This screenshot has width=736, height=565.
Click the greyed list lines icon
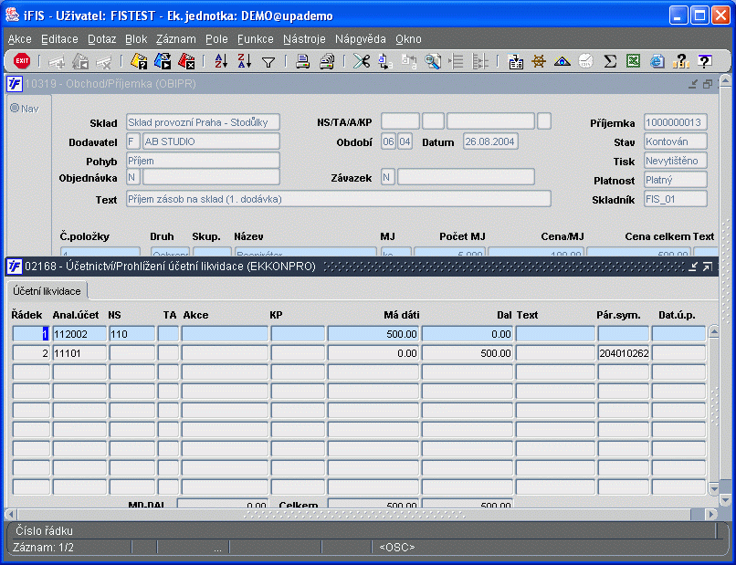[456, 61]
